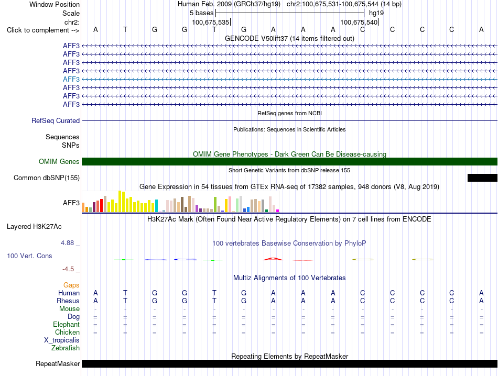Click the 'Click to complement -->' label
The height and width of the screenshot is (376, 498).
(x=43, y=30)
